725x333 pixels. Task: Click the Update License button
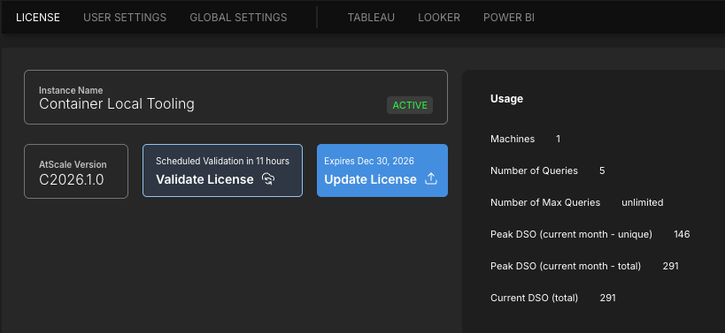point(382,170)
